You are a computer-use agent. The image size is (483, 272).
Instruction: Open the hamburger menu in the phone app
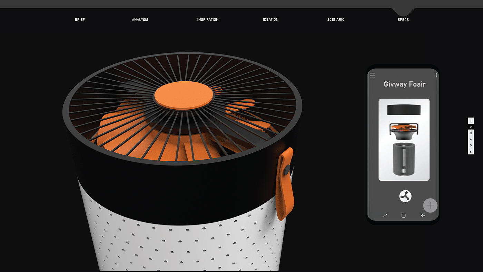[x=373, y=75]
